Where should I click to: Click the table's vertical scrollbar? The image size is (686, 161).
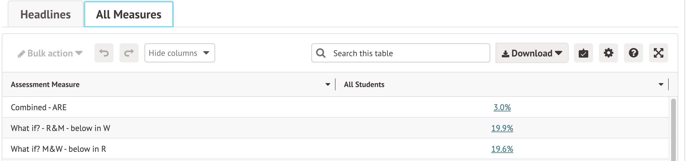673,131
